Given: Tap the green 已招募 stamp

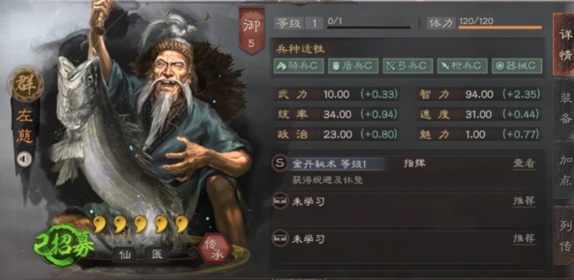Looking at the screenshot, I should click(x=62, y=244).
